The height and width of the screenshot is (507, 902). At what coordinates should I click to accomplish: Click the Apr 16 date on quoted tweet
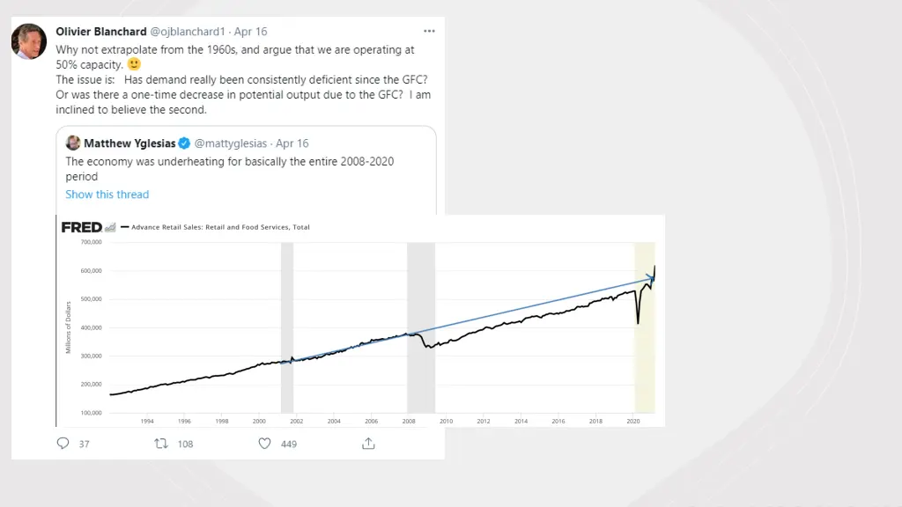tap(292, 143)
